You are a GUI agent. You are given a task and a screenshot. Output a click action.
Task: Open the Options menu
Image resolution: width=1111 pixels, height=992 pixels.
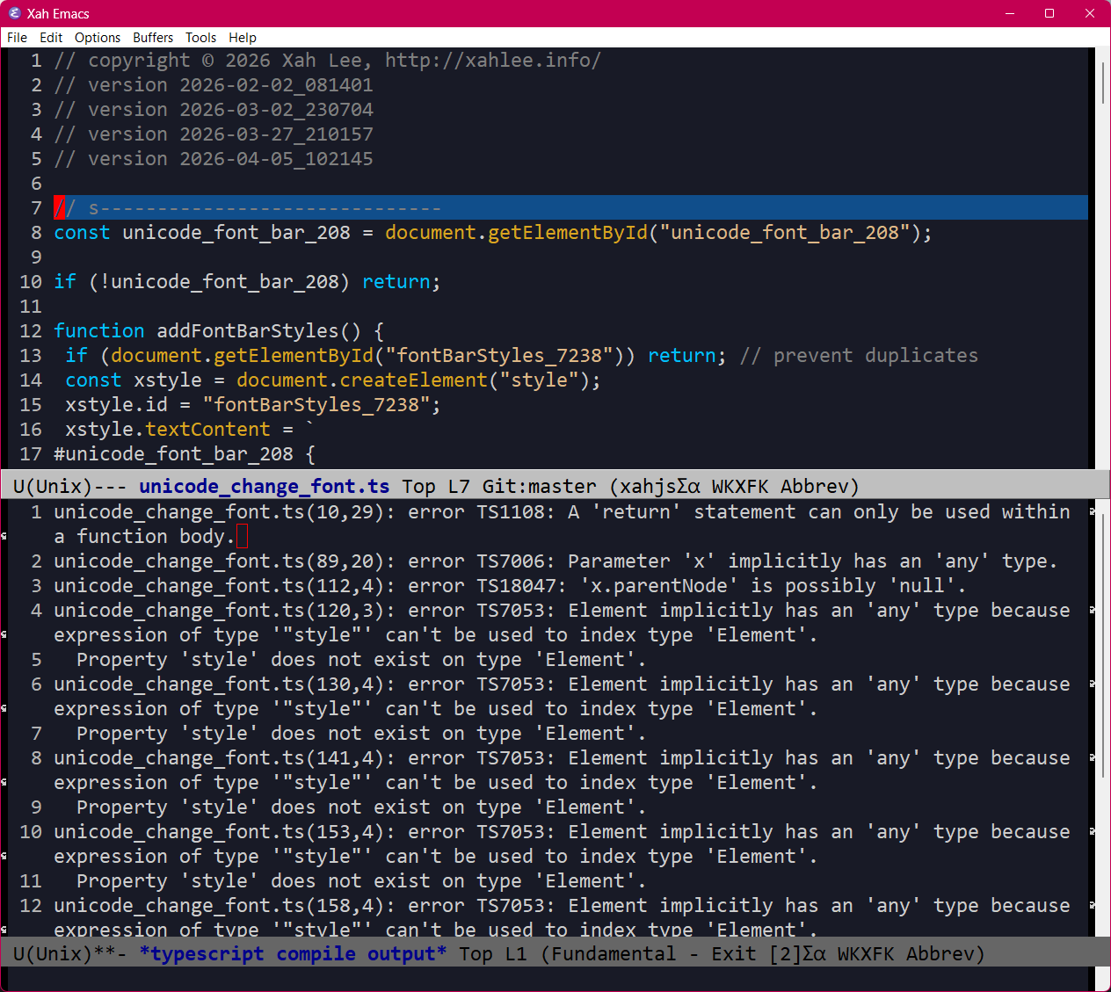tap(98, 38)
